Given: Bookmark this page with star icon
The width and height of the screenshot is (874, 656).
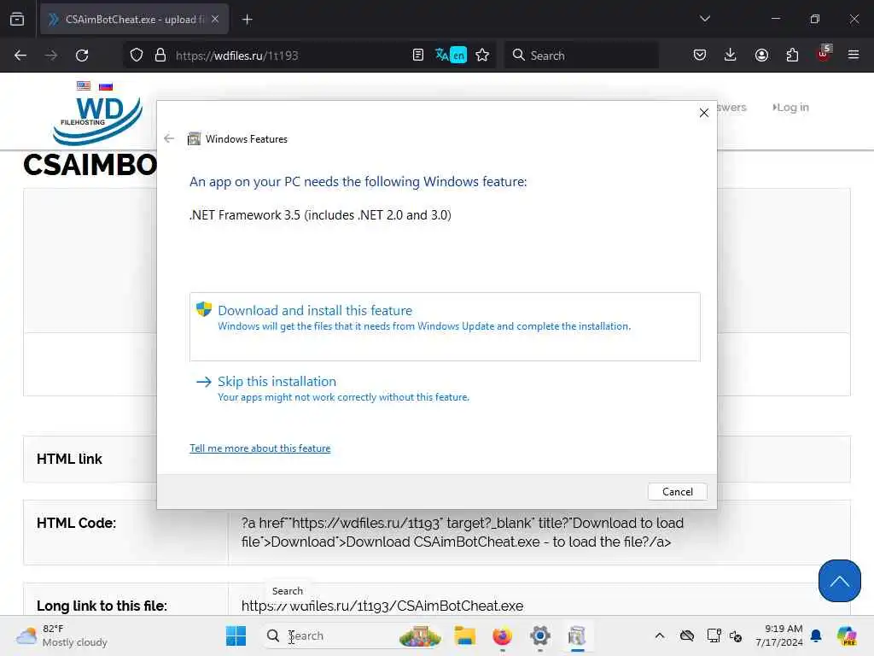Looking at the screenshot, I should tap(483, 56).
